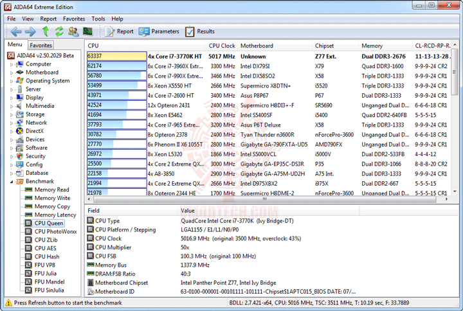Click the green Refresh icon
This screenshot has height=311, width=463.
(59, 31)
